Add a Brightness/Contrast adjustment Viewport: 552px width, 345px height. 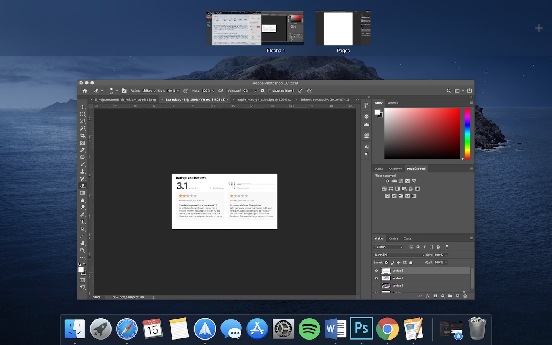[387, 181]
